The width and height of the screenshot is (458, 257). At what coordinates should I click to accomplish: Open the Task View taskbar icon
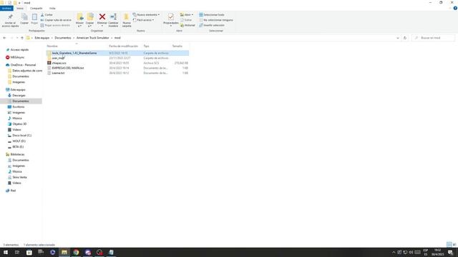click(x=17, y=252)
